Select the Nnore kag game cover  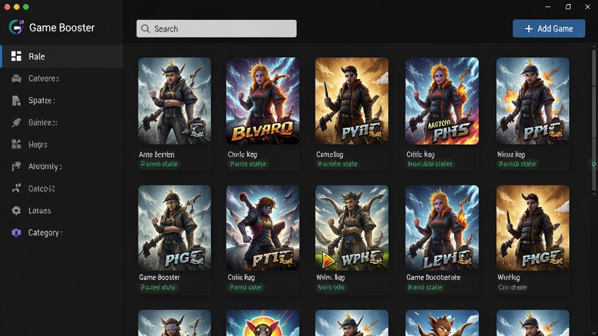pyautogui.click(x=533, y=101)
